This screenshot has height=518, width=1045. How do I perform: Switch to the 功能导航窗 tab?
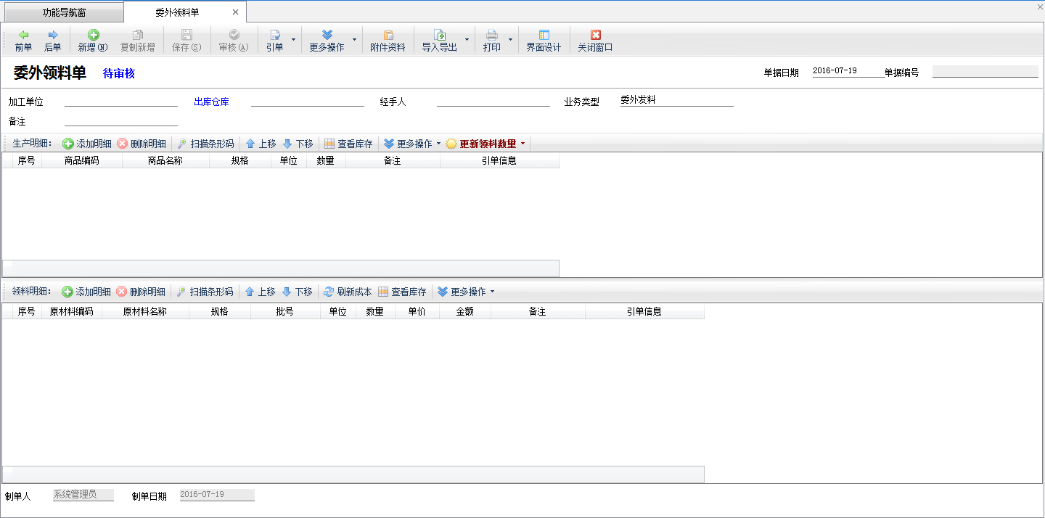point(64,12)
